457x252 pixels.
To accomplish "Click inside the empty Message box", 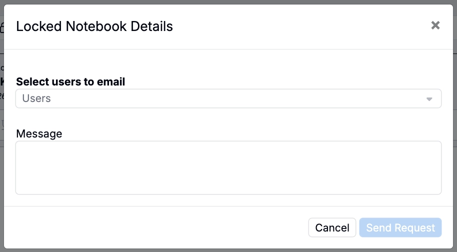I will coord(228,167).
